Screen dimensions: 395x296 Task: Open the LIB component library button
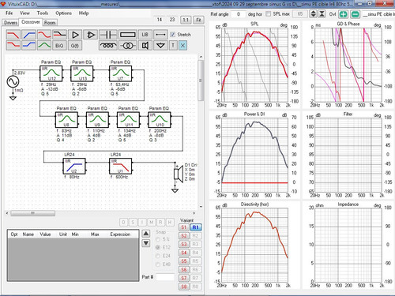point(145,35)
